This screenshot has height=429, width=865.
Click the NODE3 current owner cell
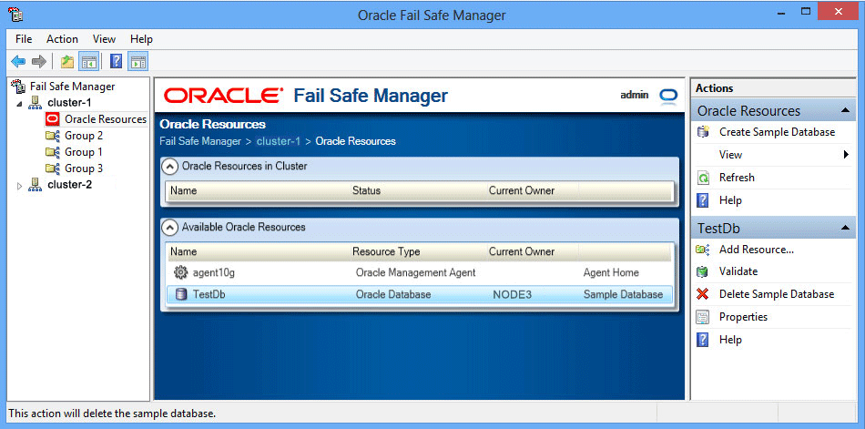point(512,295)
